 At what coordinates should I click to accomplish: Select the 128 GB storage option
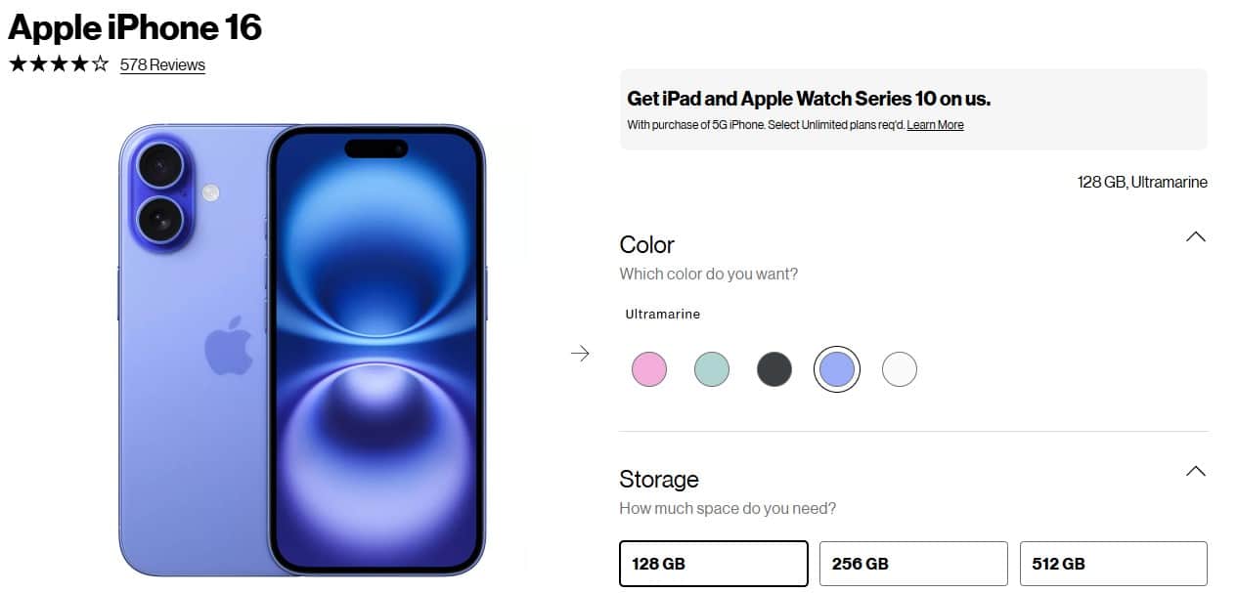pos(714,564)
